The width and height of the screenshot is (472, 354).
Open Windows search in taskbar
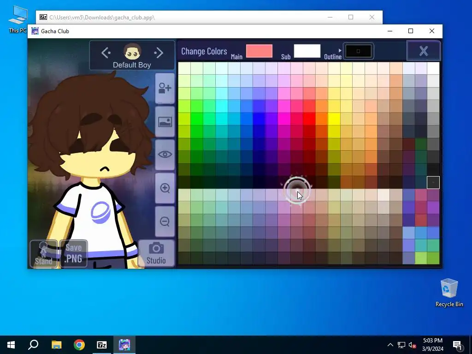[33, 345]
